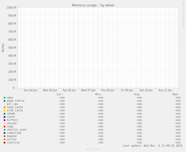Click the mapped brown legend square
The height and width of the screenshot is (152, 186).
[x=5, y=136]
